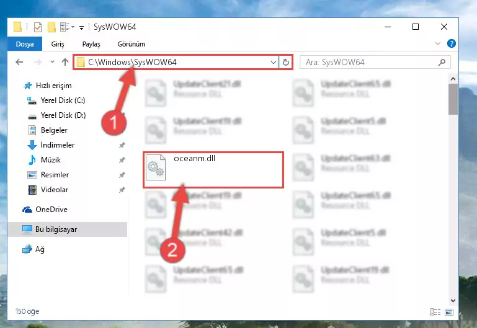Select the oceanm.dll file icon

tap(156, 167)
